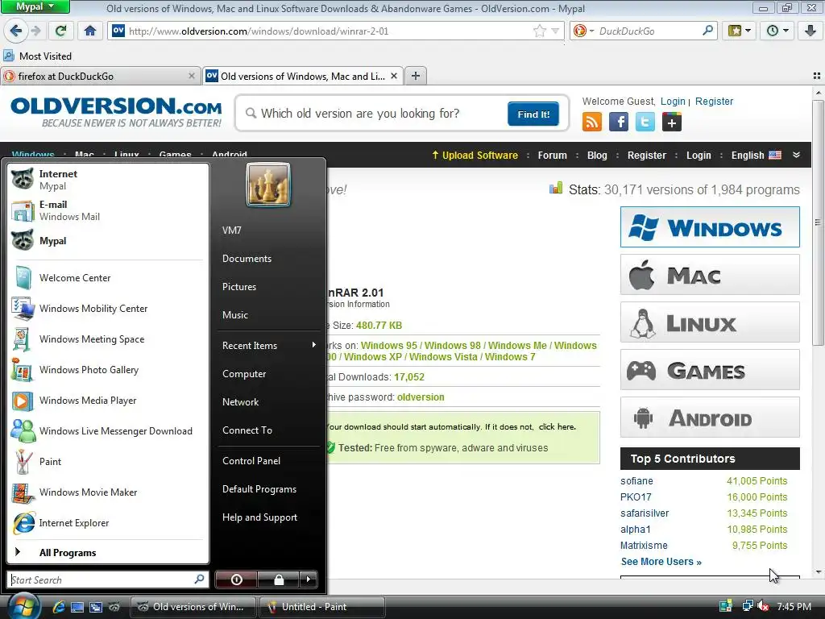Click the plus share icon on OldVersion
Screen dimensions: 825x619
(672, 123)
